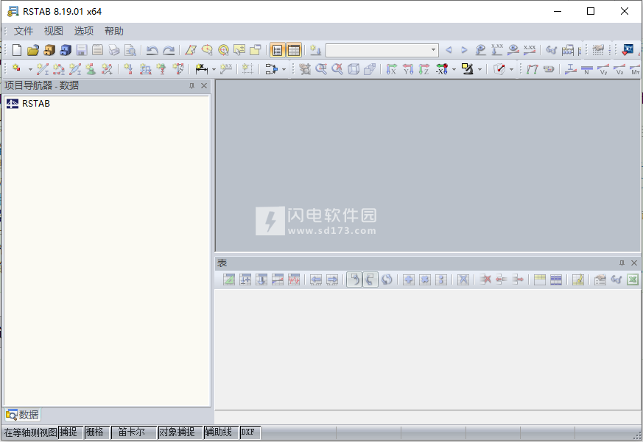Toggle result values x.xx icon

click(530, 50)
